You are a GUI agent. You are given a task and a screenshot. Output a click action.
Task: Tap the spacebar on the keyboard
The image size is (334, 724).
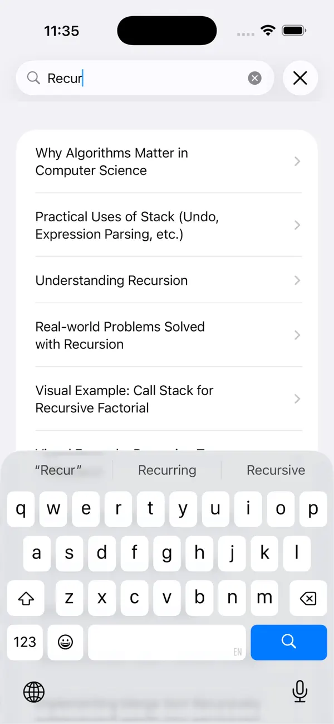(166, 642)
